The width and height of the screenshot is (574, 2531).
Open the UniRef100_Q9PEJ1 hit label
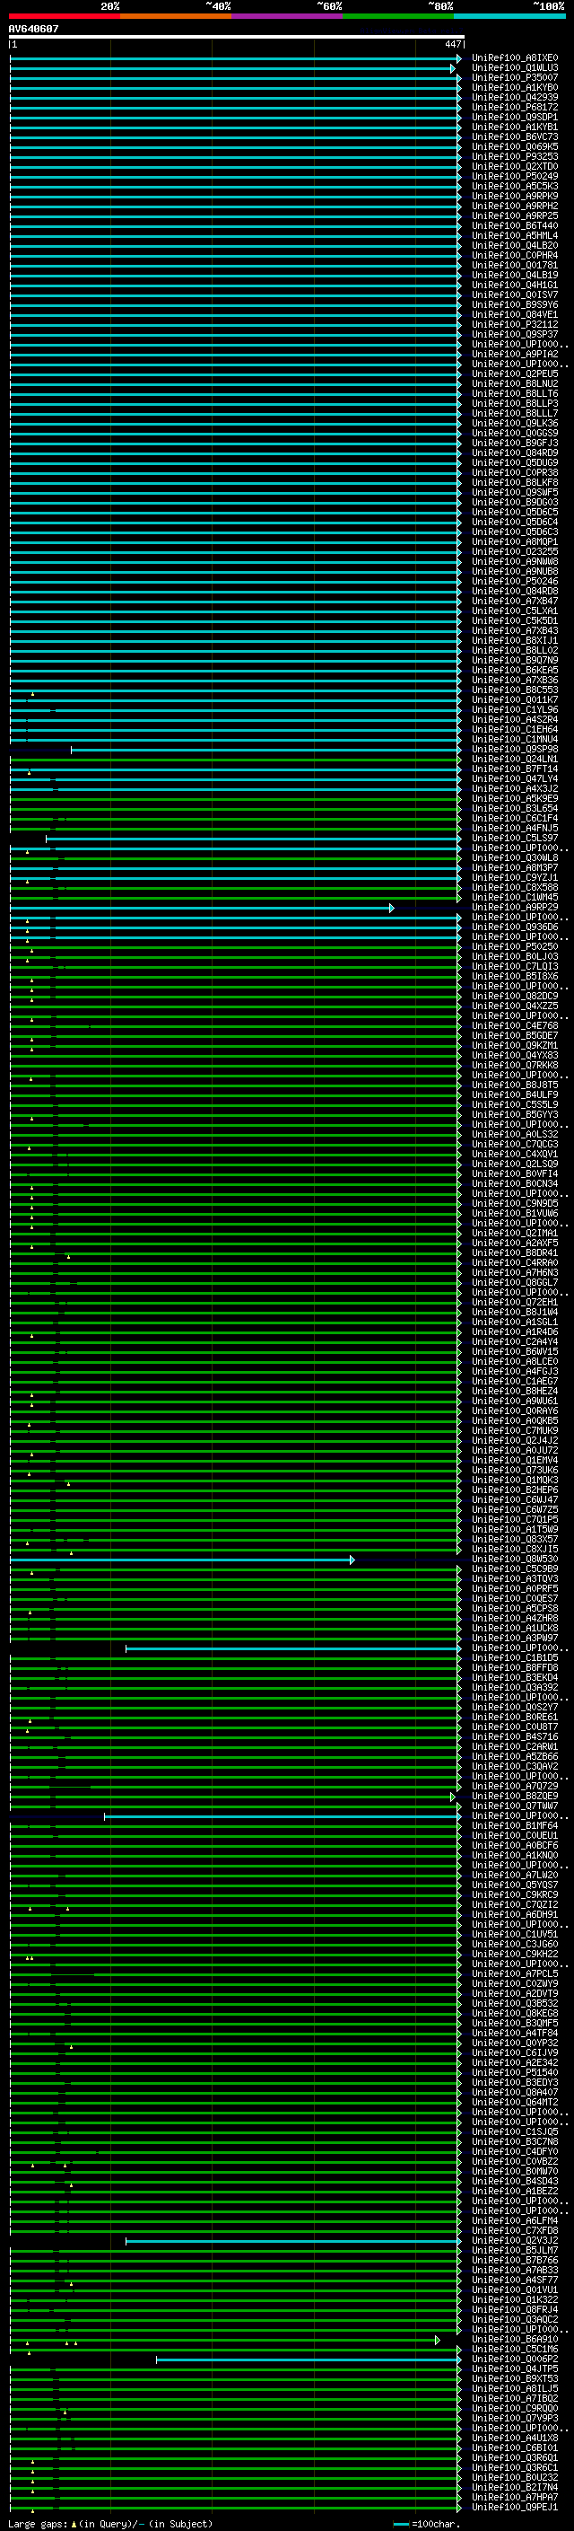pyautogui.click(x=514, y=2509)
